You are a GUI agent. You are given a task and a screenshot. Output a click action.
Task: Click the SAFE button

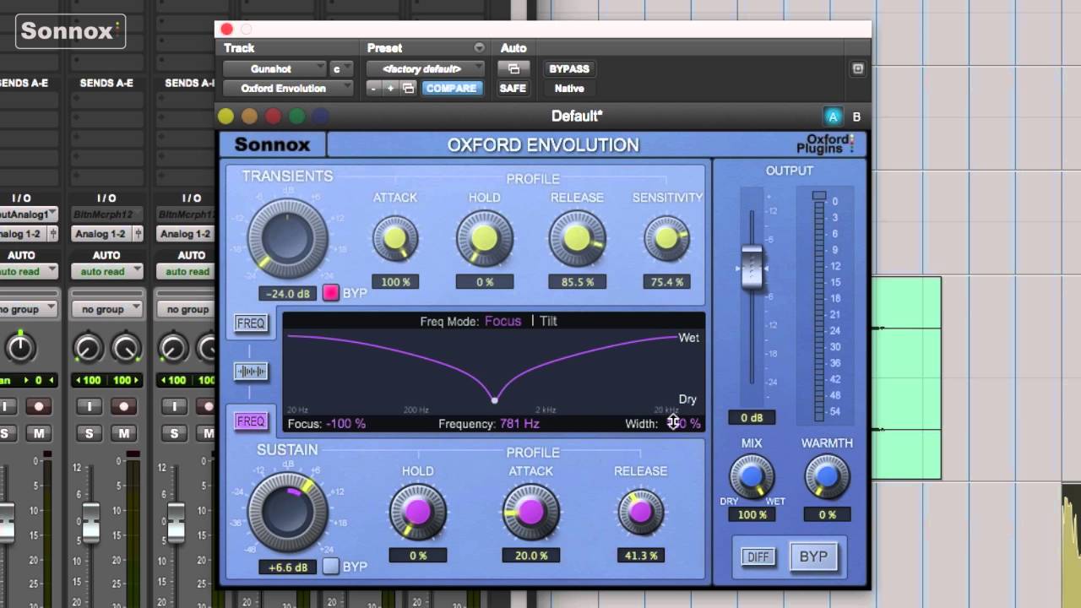click(x=513, y=88)
